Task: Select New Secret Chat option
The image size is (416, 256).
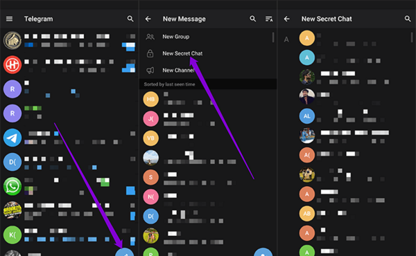Action: point(208,53)
